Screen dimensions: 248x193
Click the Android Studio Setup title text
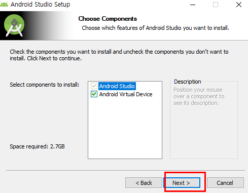[x=41, y=5]
